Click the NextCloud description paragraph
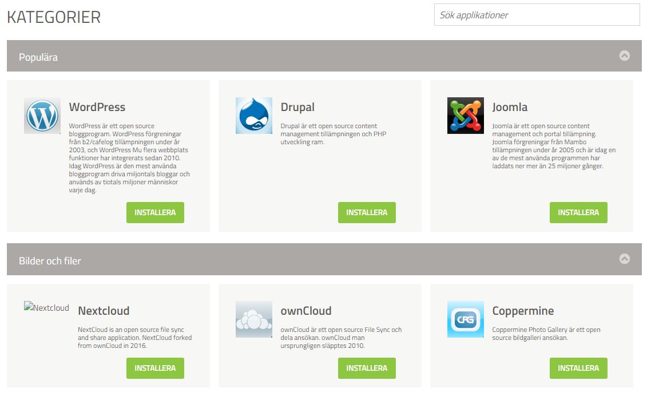Screen dimensions: 647x396 (135, 338)
